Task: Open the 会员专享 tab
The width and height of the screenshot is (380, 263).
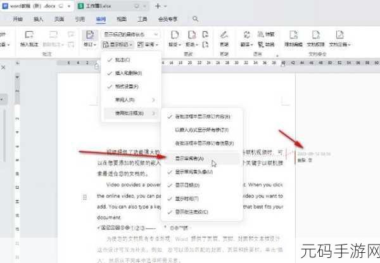Action: coord(168,19)
